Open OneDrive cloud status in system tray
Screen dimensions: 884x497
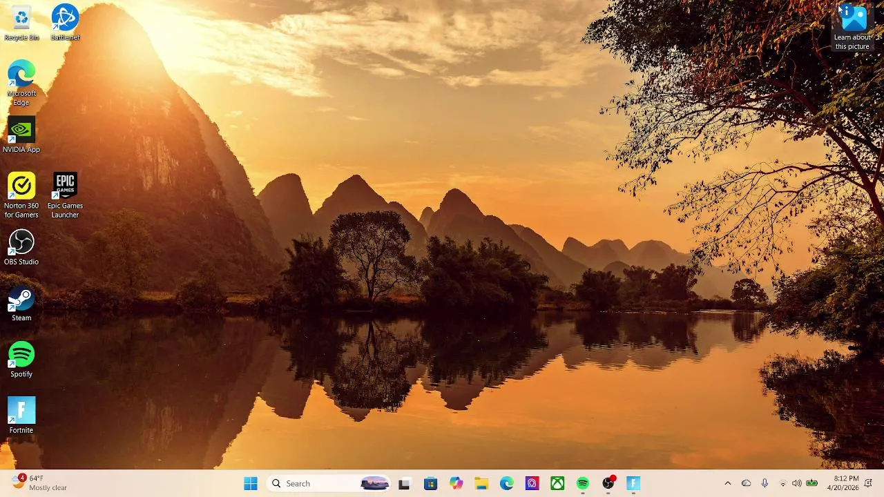pyautogui.click(x=746, y=484)
